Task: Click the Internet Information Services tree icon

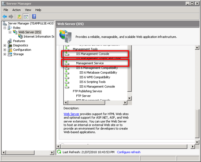Action: click(20, 36)
